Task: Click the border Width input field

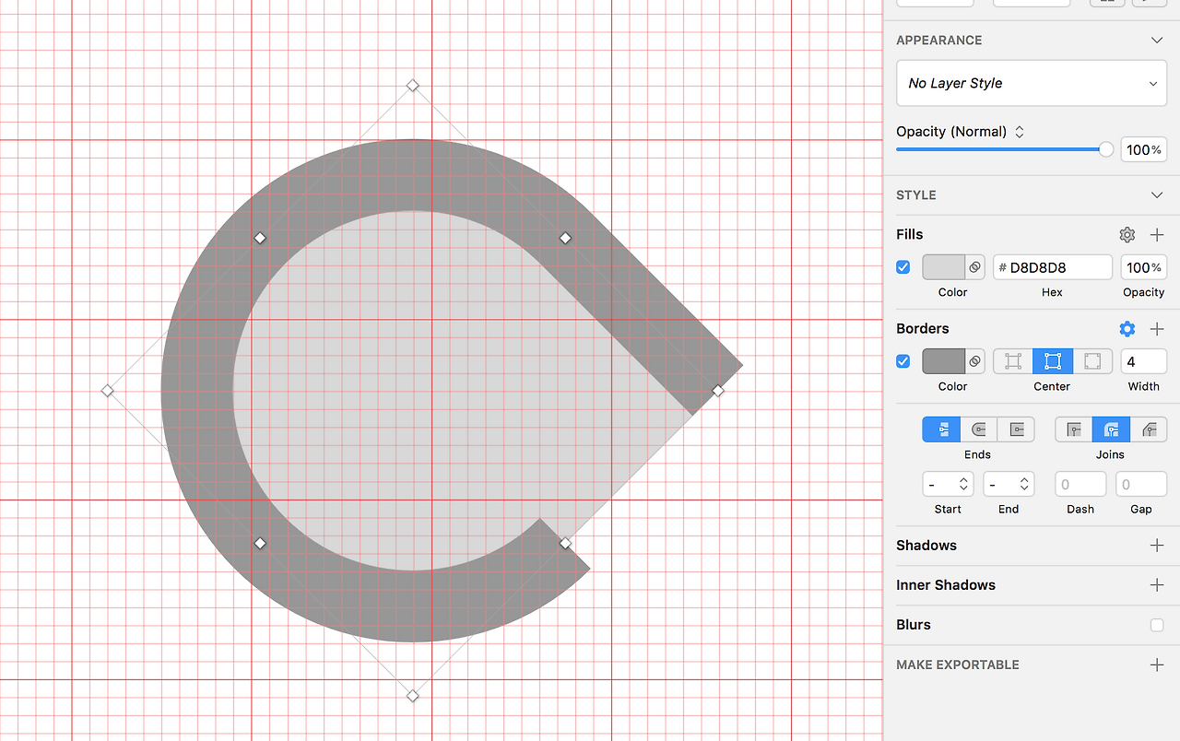Action: point(1143,361)
